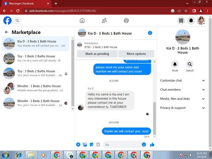Select the Messenger | Facebook tab
The image size is (212, 159).
point(27,3)
